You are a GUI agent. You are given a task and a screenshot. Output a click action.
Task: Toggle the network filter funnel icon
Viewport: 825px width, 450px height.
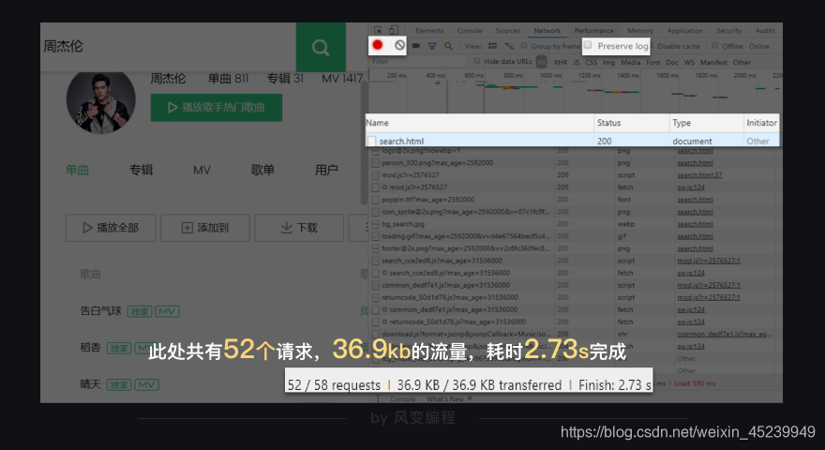(x=432, y=46)
